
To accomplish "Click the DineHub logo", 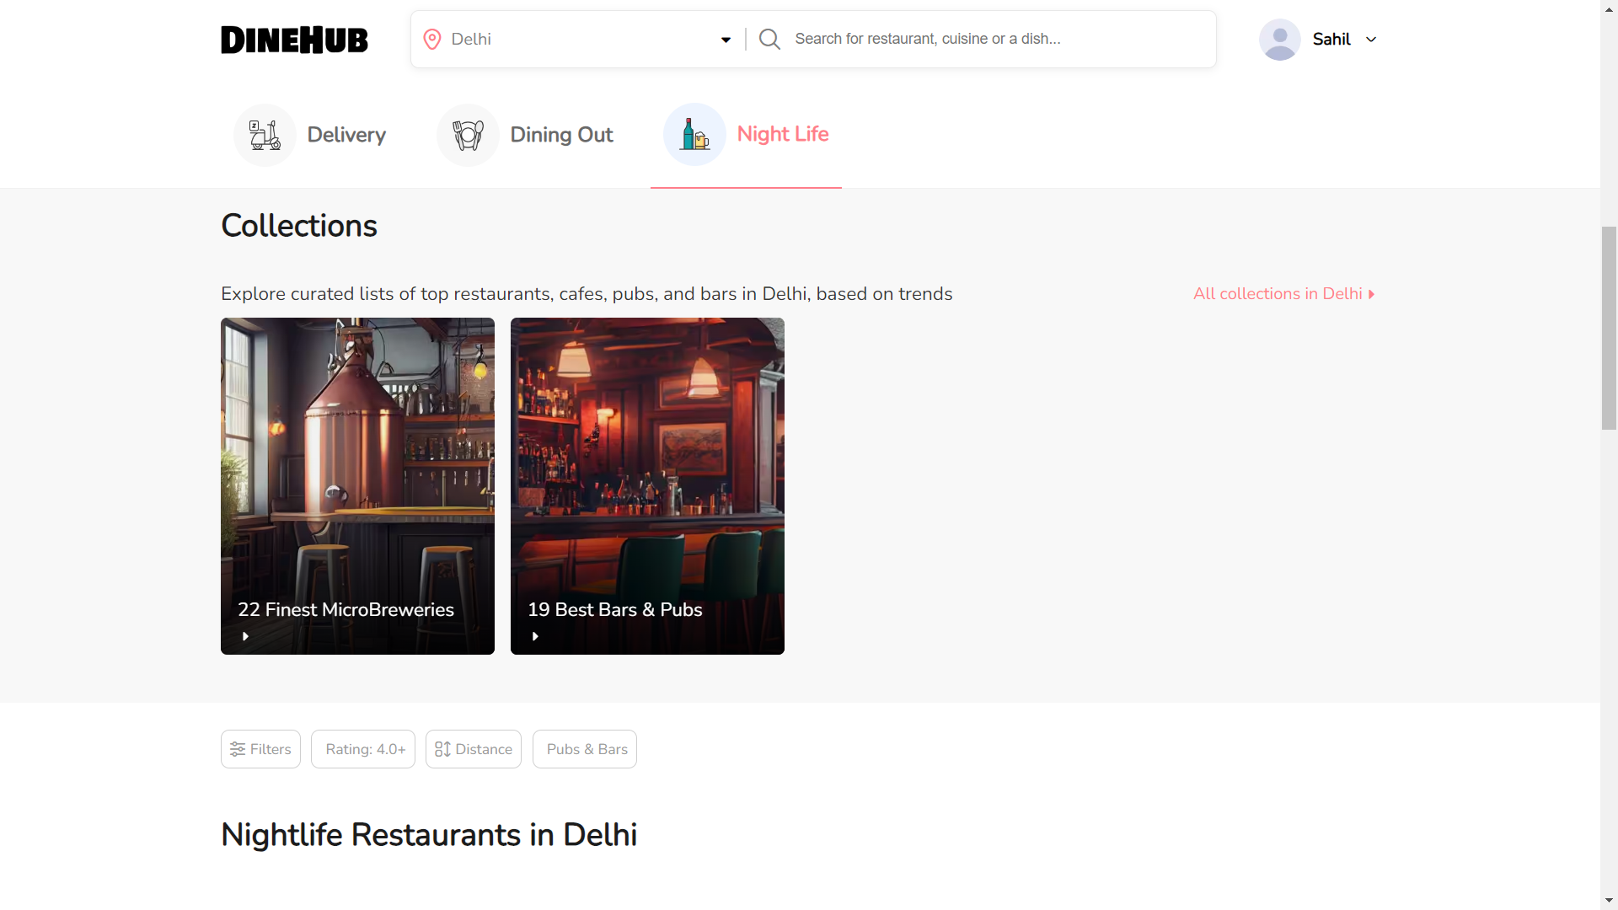I will 293,39.
